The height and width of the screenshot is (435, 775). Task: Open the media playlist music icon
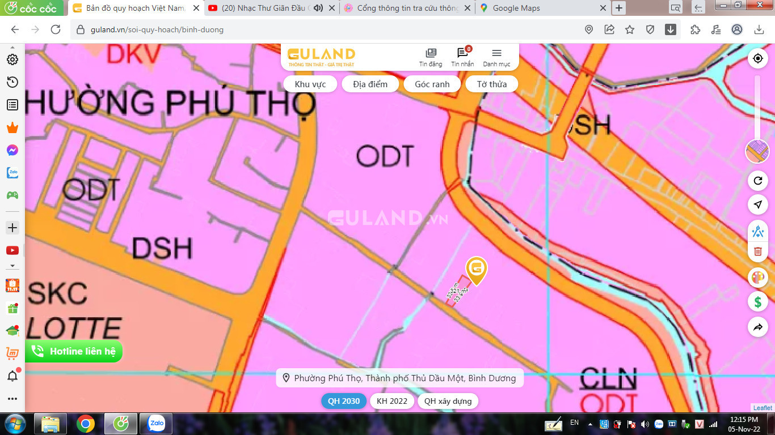pyautogui.click(x=716, y=29)
